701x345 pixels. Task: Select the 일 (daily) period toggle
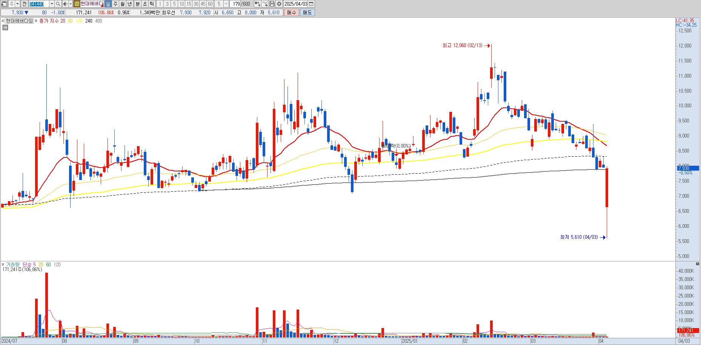point(108,4)
